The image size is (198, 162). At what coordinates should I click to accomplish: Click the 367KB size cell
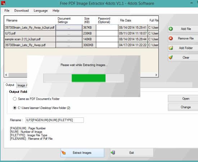(89, 28)
